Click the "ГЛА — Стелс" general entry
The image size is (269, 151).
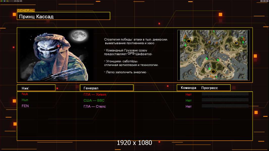[x=95, y=106]
